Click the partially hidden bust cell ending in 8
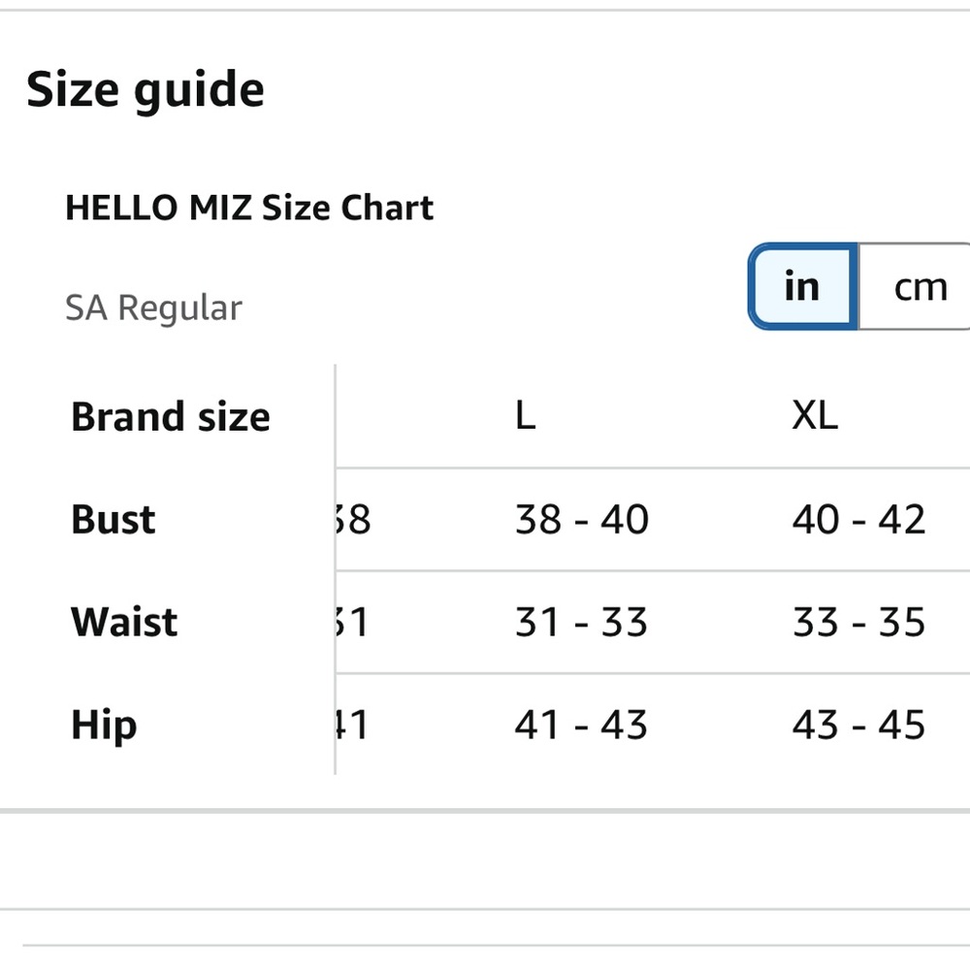 pos(355,520)
